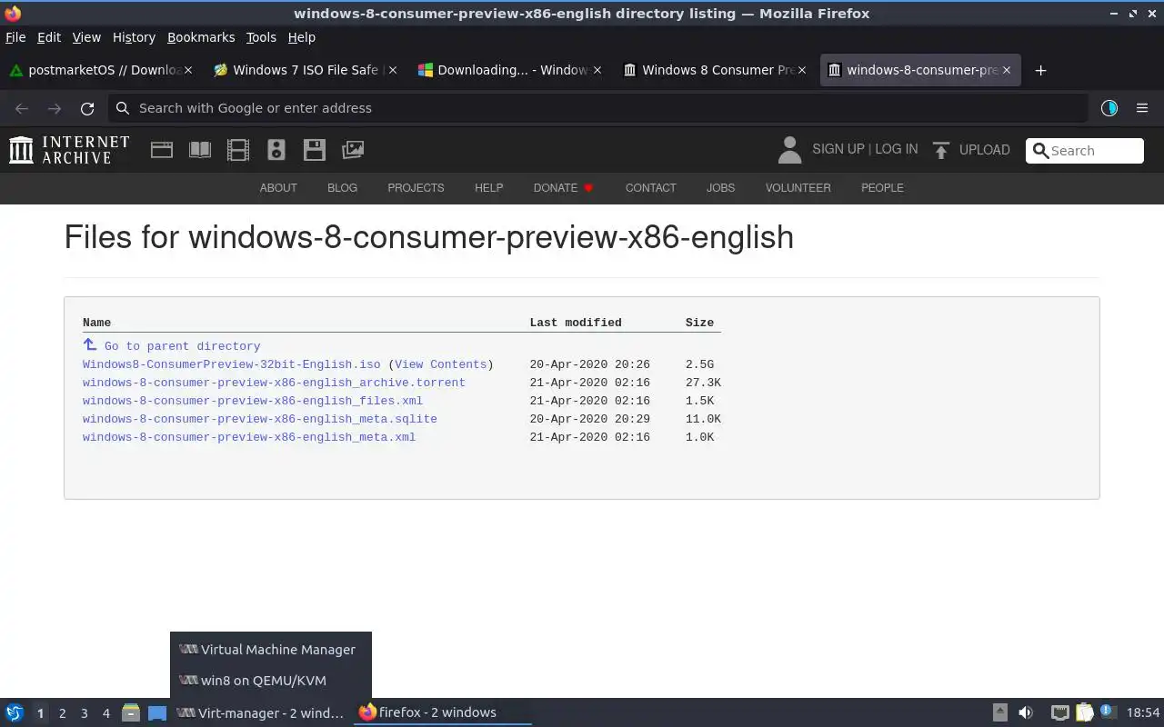Open the Tools menu

tap(261, 37)
